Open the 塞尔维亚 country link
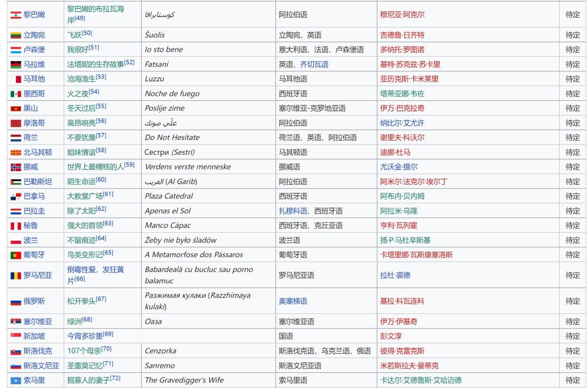This screenshot has width=588, height=388. pos(38,322)
